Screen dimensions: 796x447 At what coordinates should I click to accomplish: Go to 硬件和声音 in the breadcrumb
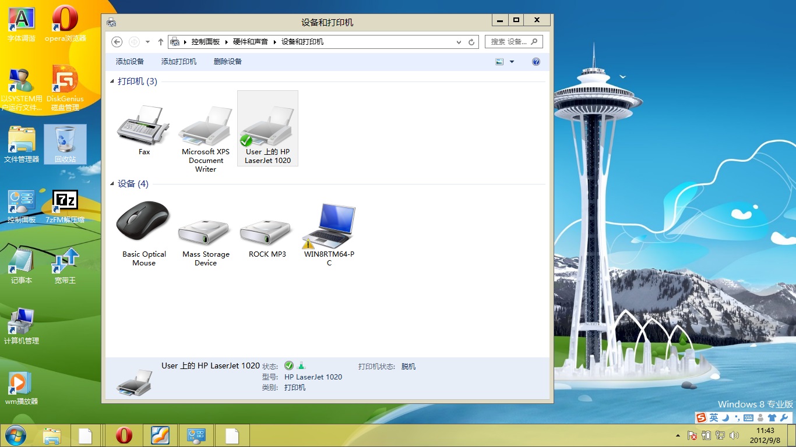point(251,42)
